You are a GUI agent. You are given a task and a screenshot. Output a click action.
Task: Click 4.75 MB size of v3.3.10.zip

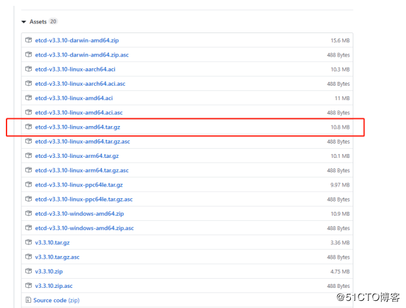tap(340, 272)
